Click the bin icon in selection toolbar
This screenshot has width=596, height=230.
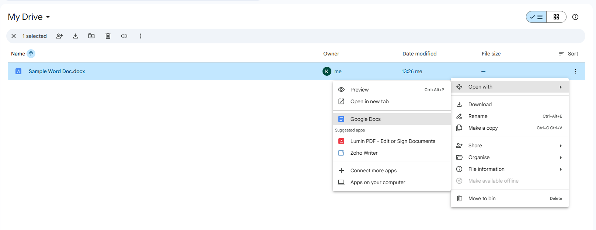[x=108, y=36]
